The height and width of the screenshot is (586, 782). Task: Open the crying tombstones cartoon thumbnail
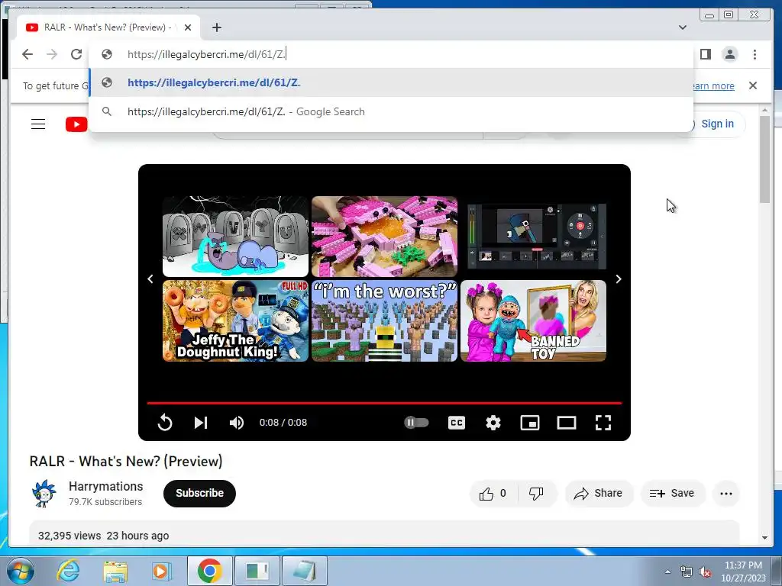click(x=235, y=237)
